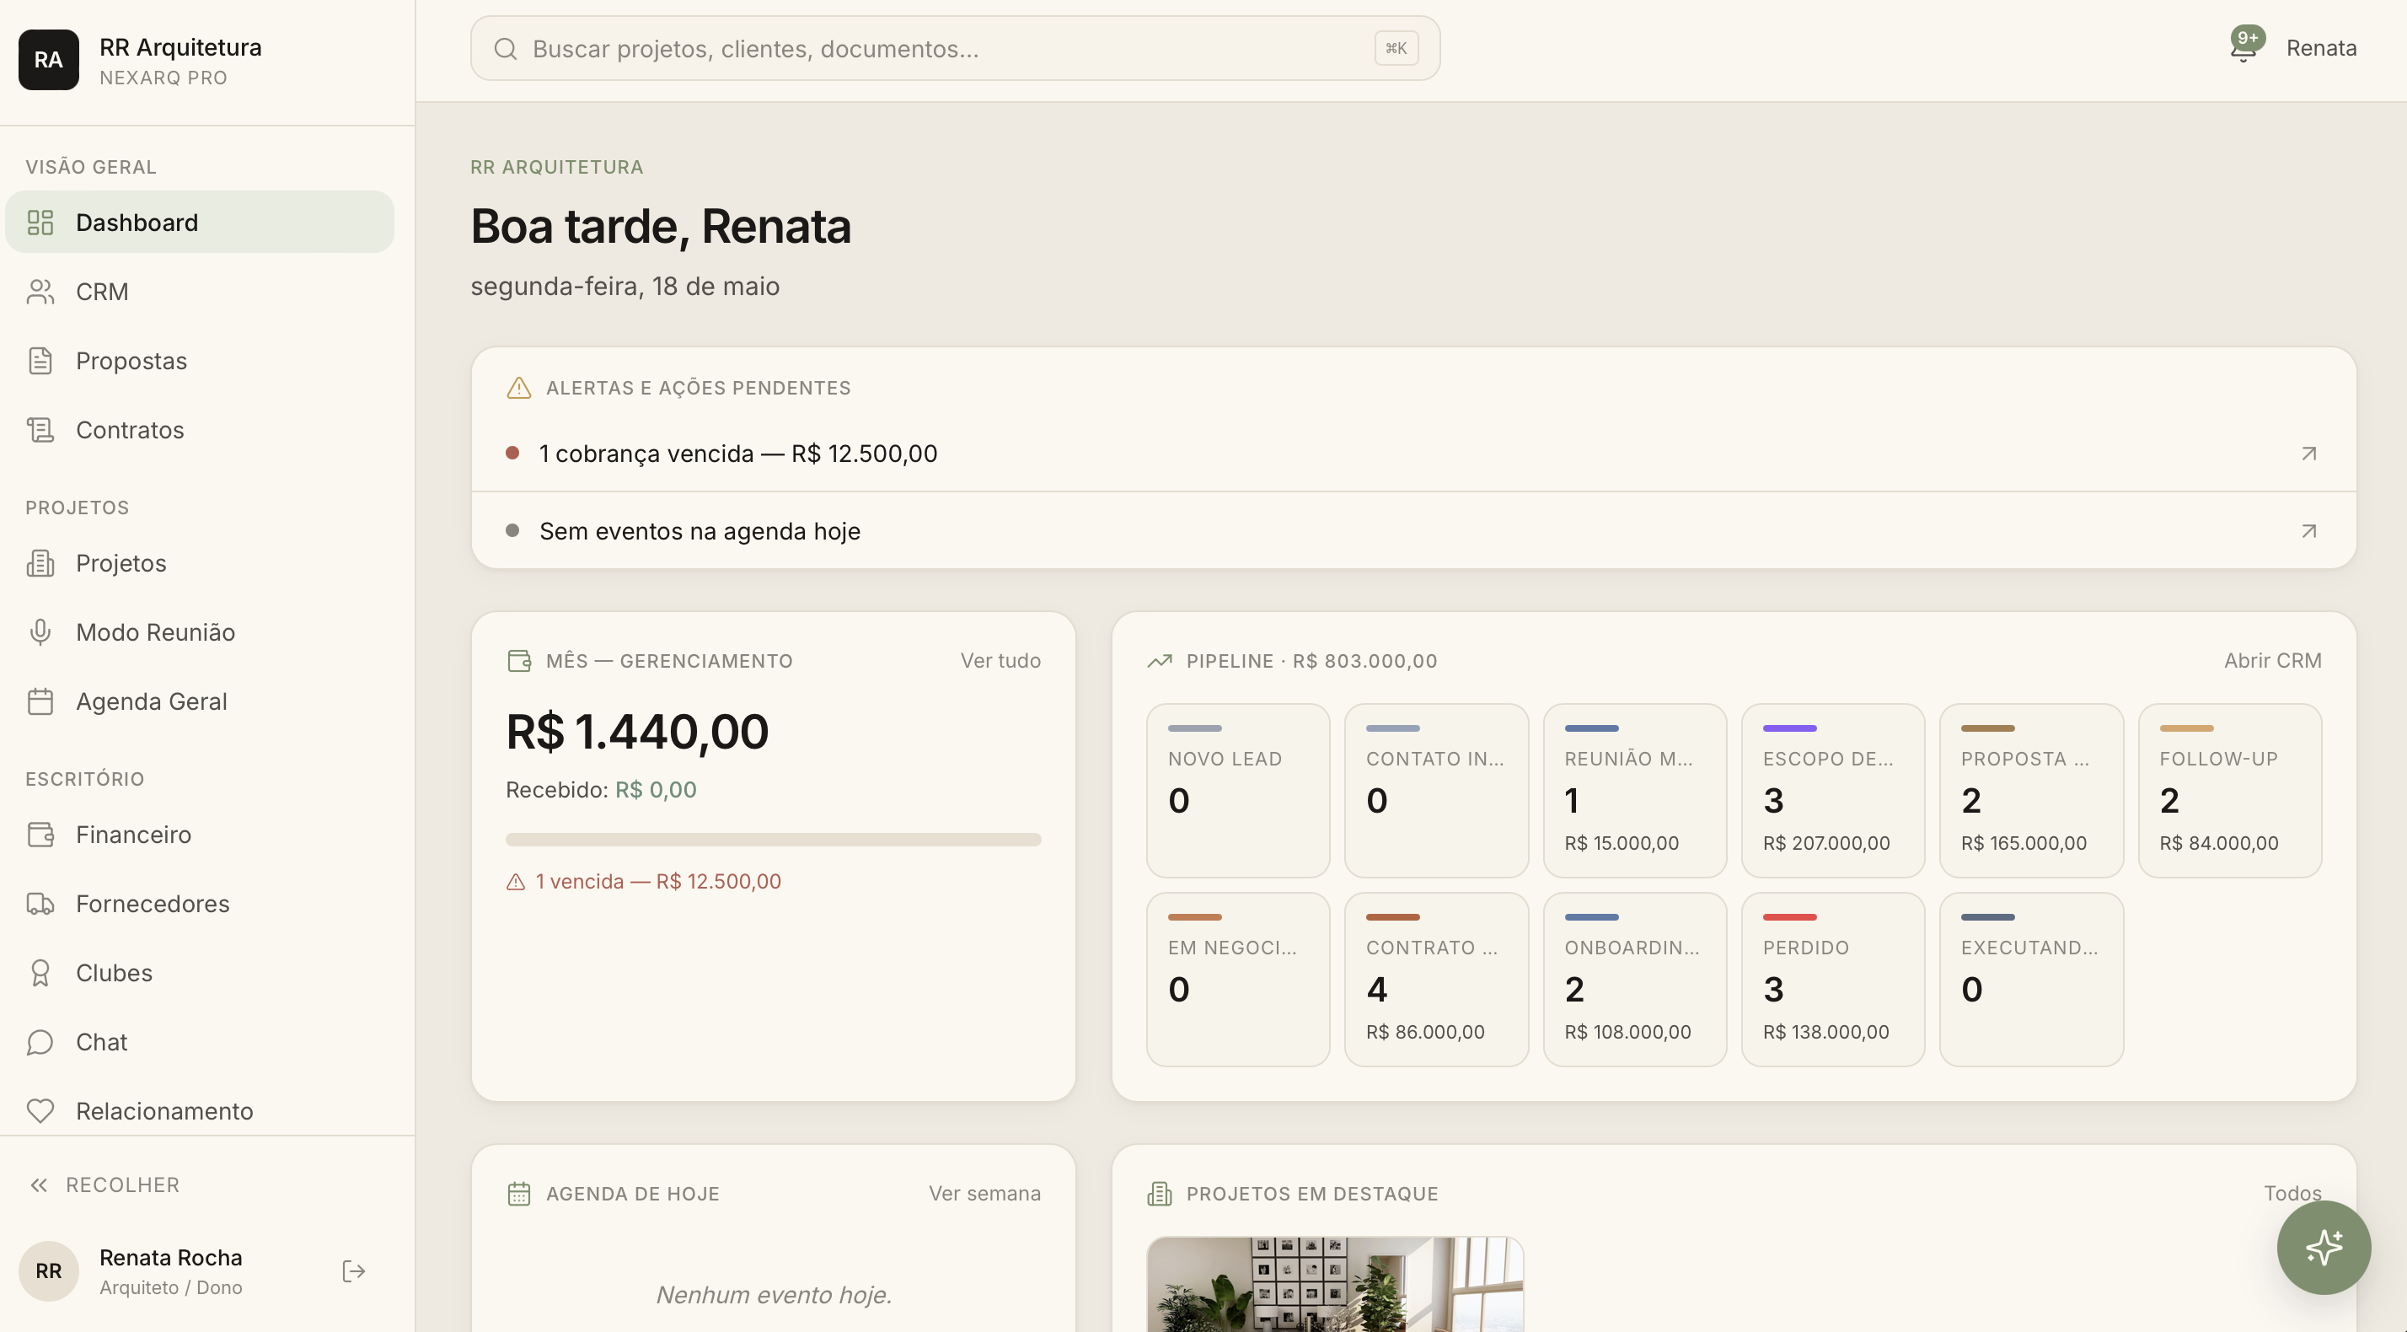Click the Projetos em Destaque building icon
This screenshot has width=2407, height=1332.
tap(1160, 1194)
